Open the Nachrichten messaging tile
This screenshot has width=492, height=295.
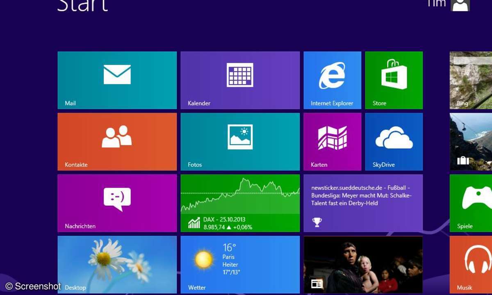coord(117,203)
